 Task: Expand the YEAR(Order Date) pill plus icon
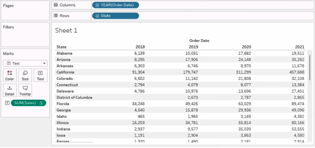point(97,5)
